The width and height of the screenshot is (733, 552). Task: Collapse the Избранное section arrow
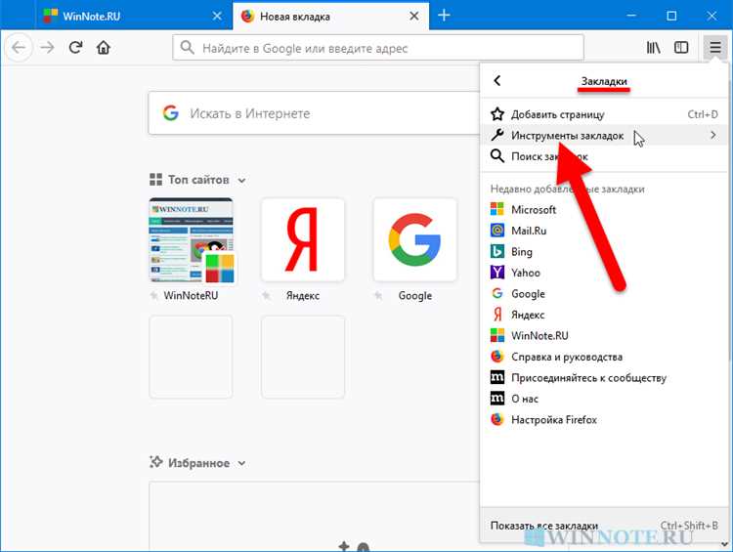pos(241,463)
